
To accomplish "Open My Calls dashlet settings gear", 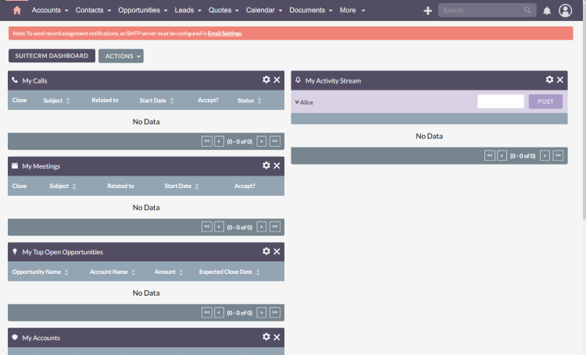I will point(266,80).
